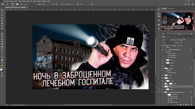Click the Home icon in options bar
Viewport: 195px width, 109px height.
tap(3, 4)
